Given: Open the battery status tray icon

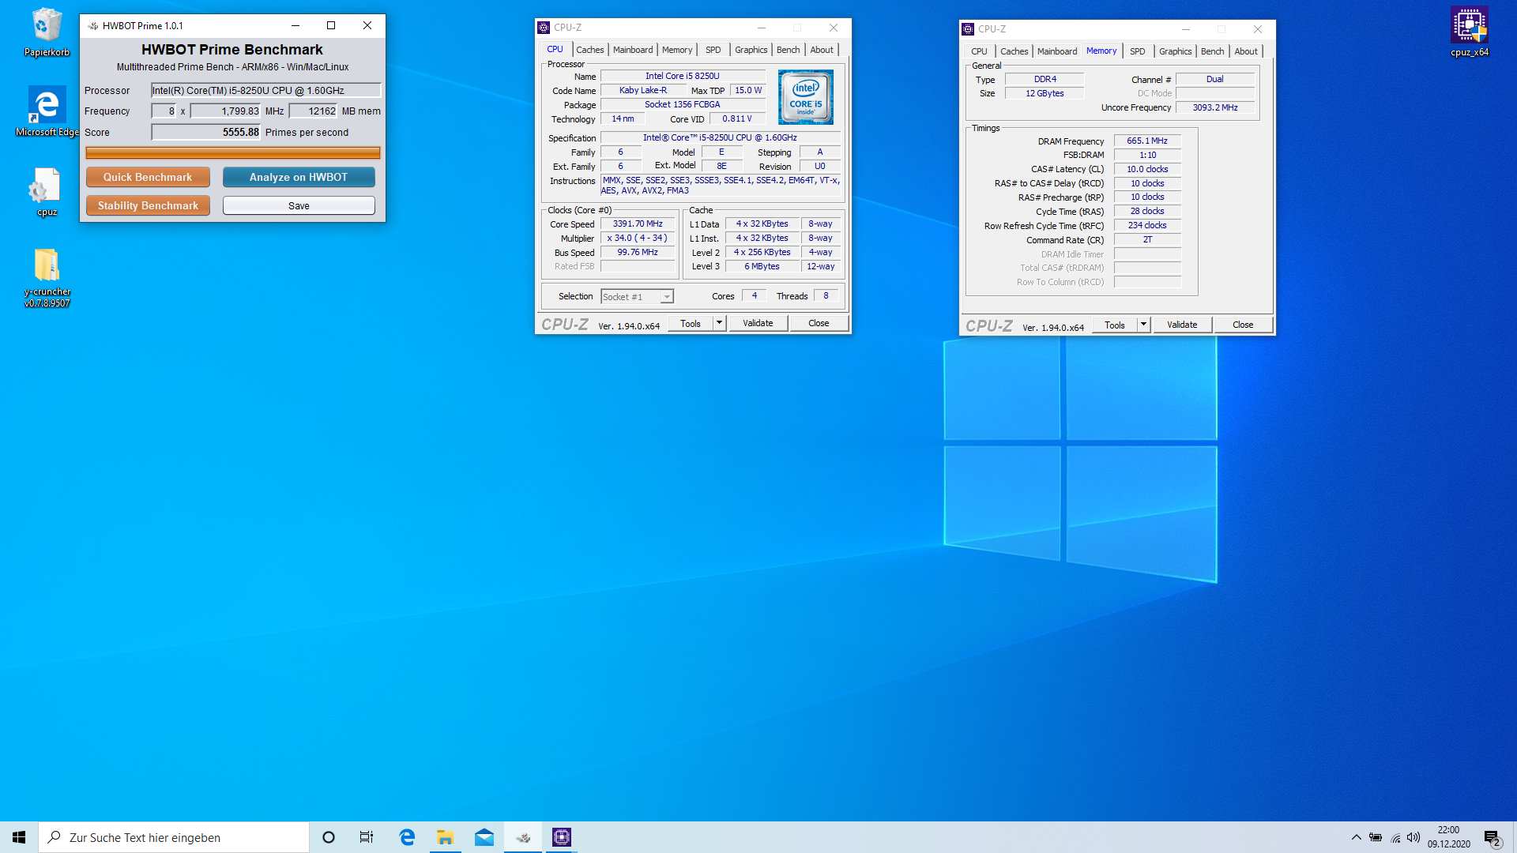Looking at the screenshot, I should 1376,837.
